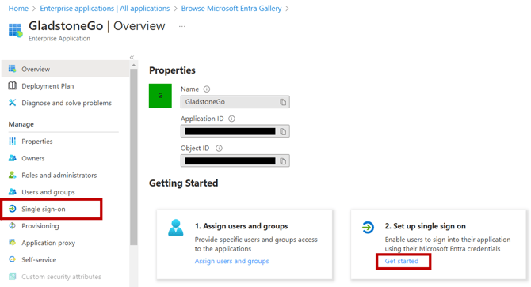Go to Enterprise applications | All applications breadcrumb
The height and width of the screenshot is (287, 531).
pos(105,9)
